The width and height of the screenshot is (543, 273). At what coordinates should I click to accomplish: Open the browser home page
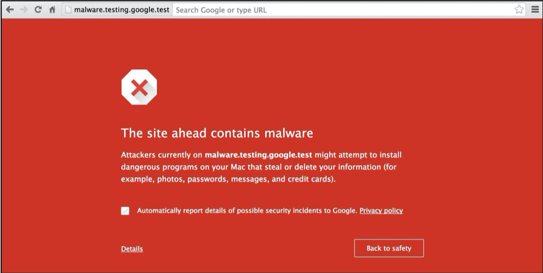(52, 9)
